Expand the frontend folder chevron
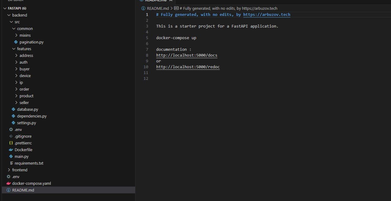Image resolution: width=391 pixels, height=201 pixels. 9,170
